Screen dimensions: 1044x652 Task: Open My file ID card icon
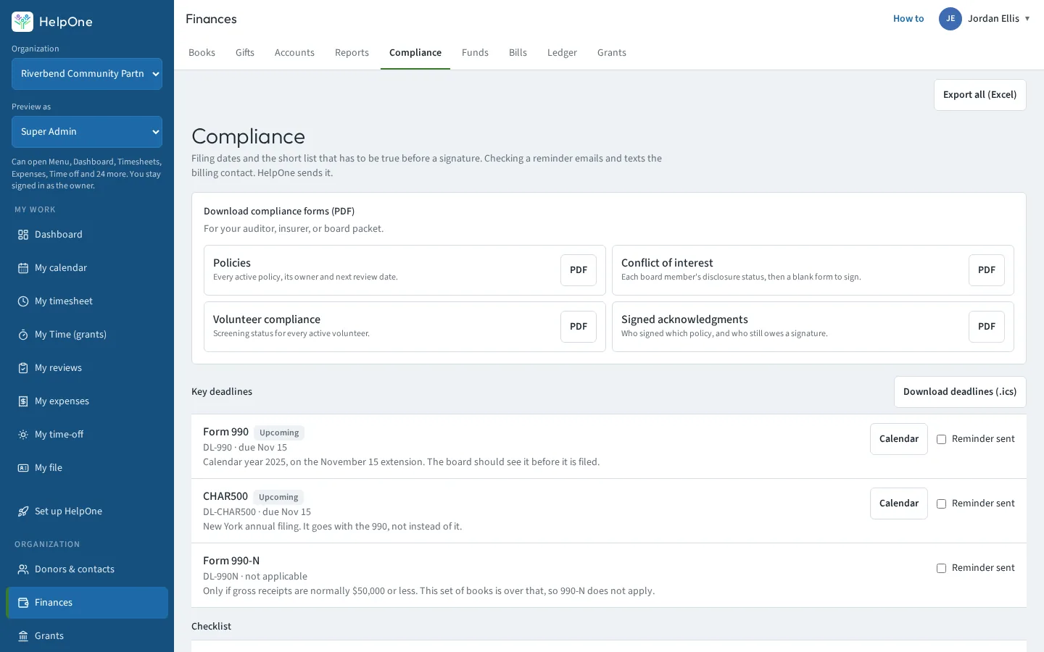(x=23, y=468)
